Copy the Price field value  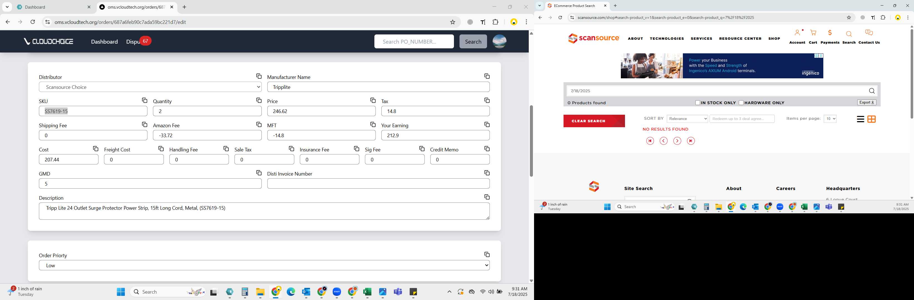coord(372,100)
